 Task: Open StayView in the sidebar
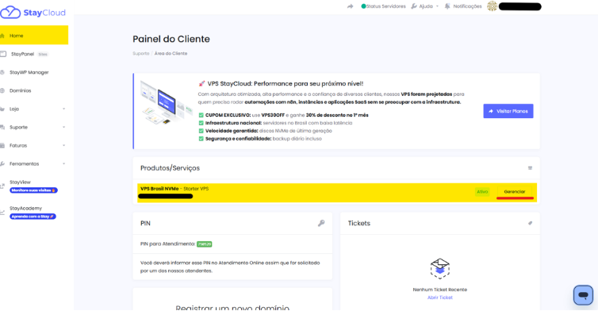(x=20, y=182)
